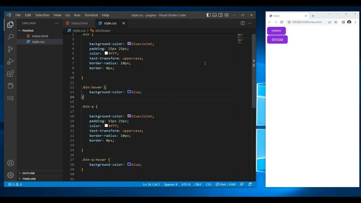The height and width of the screenshot is (203, 361).
Task: Reload the page in the browser
Action: [282, 22]
